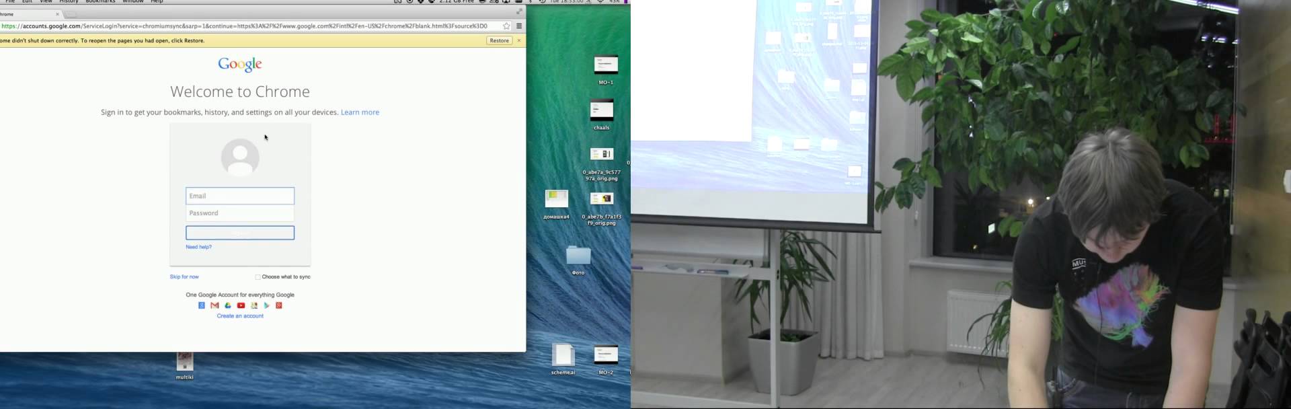Click the Learn more link
The height and width of the screenshot is (409, 1291).
click(360, 112)
